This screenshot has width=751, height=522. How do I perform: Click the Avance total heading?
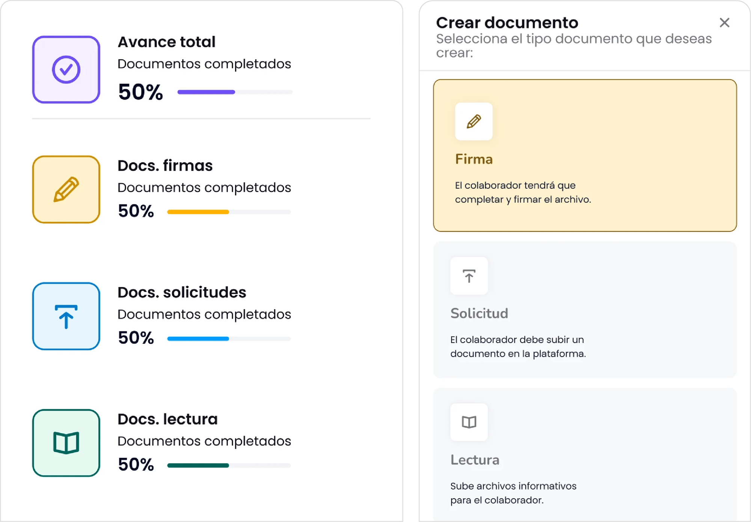pyautogui.click(x=166, y=42)
